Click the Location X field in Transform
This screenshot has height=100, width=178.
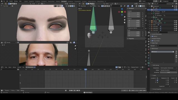click(134, 13)
